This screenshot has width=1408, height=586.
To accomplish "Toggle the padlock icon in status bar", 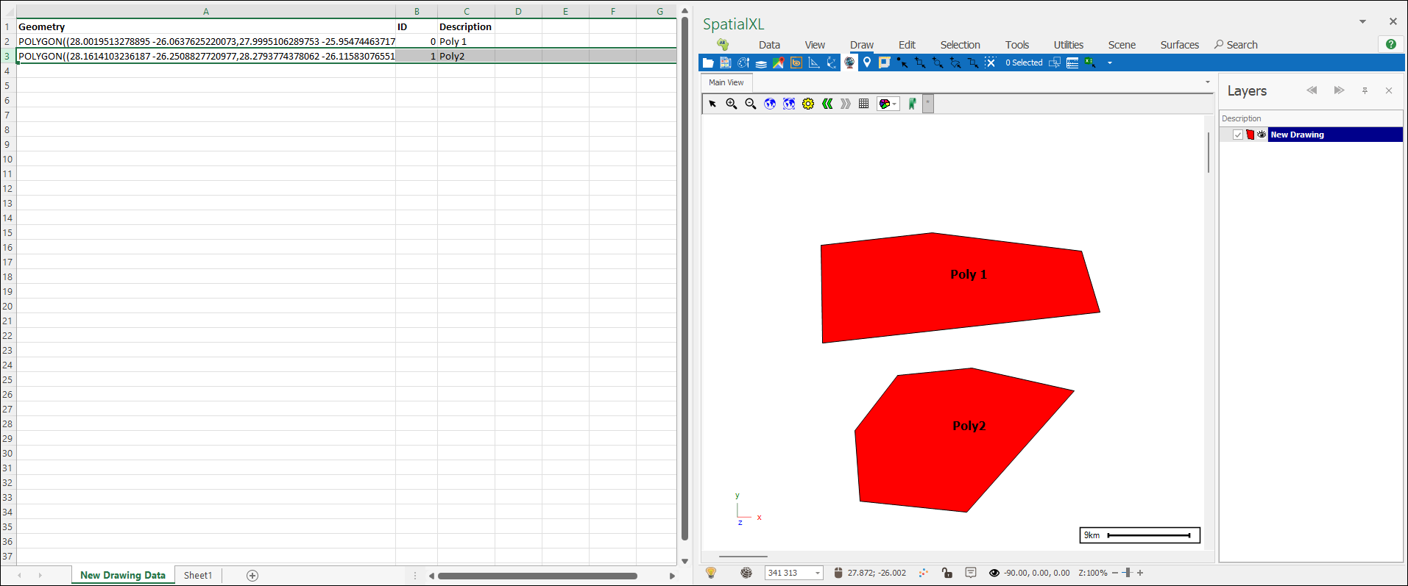I will click(947, 573).
